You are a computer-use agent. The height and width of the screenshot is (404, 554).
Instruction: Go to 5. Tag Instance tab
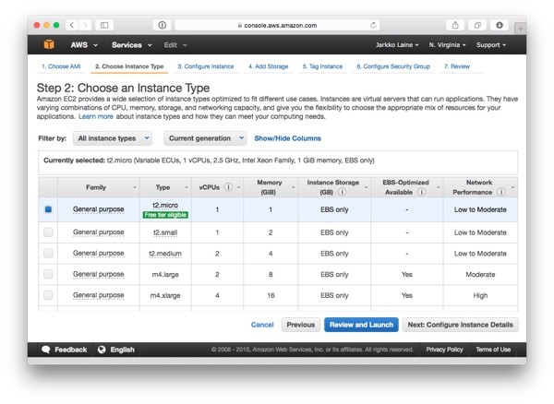coord(322,66)
